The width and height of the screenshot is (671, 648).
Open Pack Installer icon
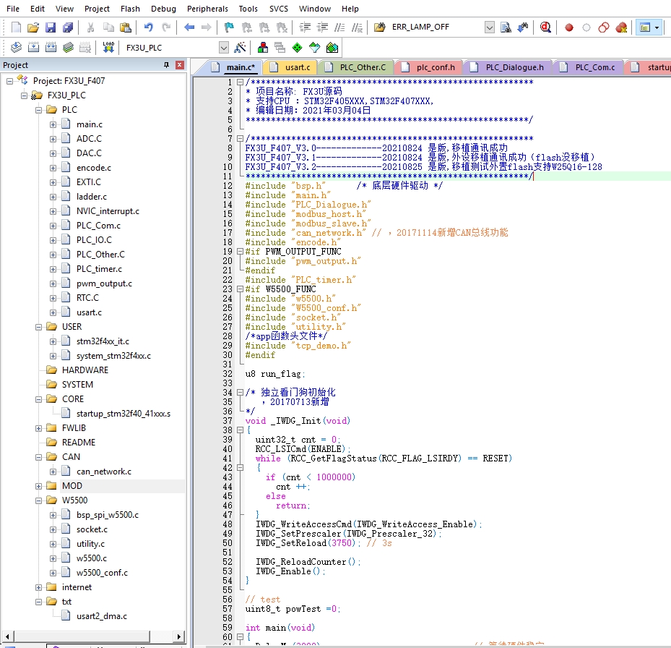pos(332,48)
